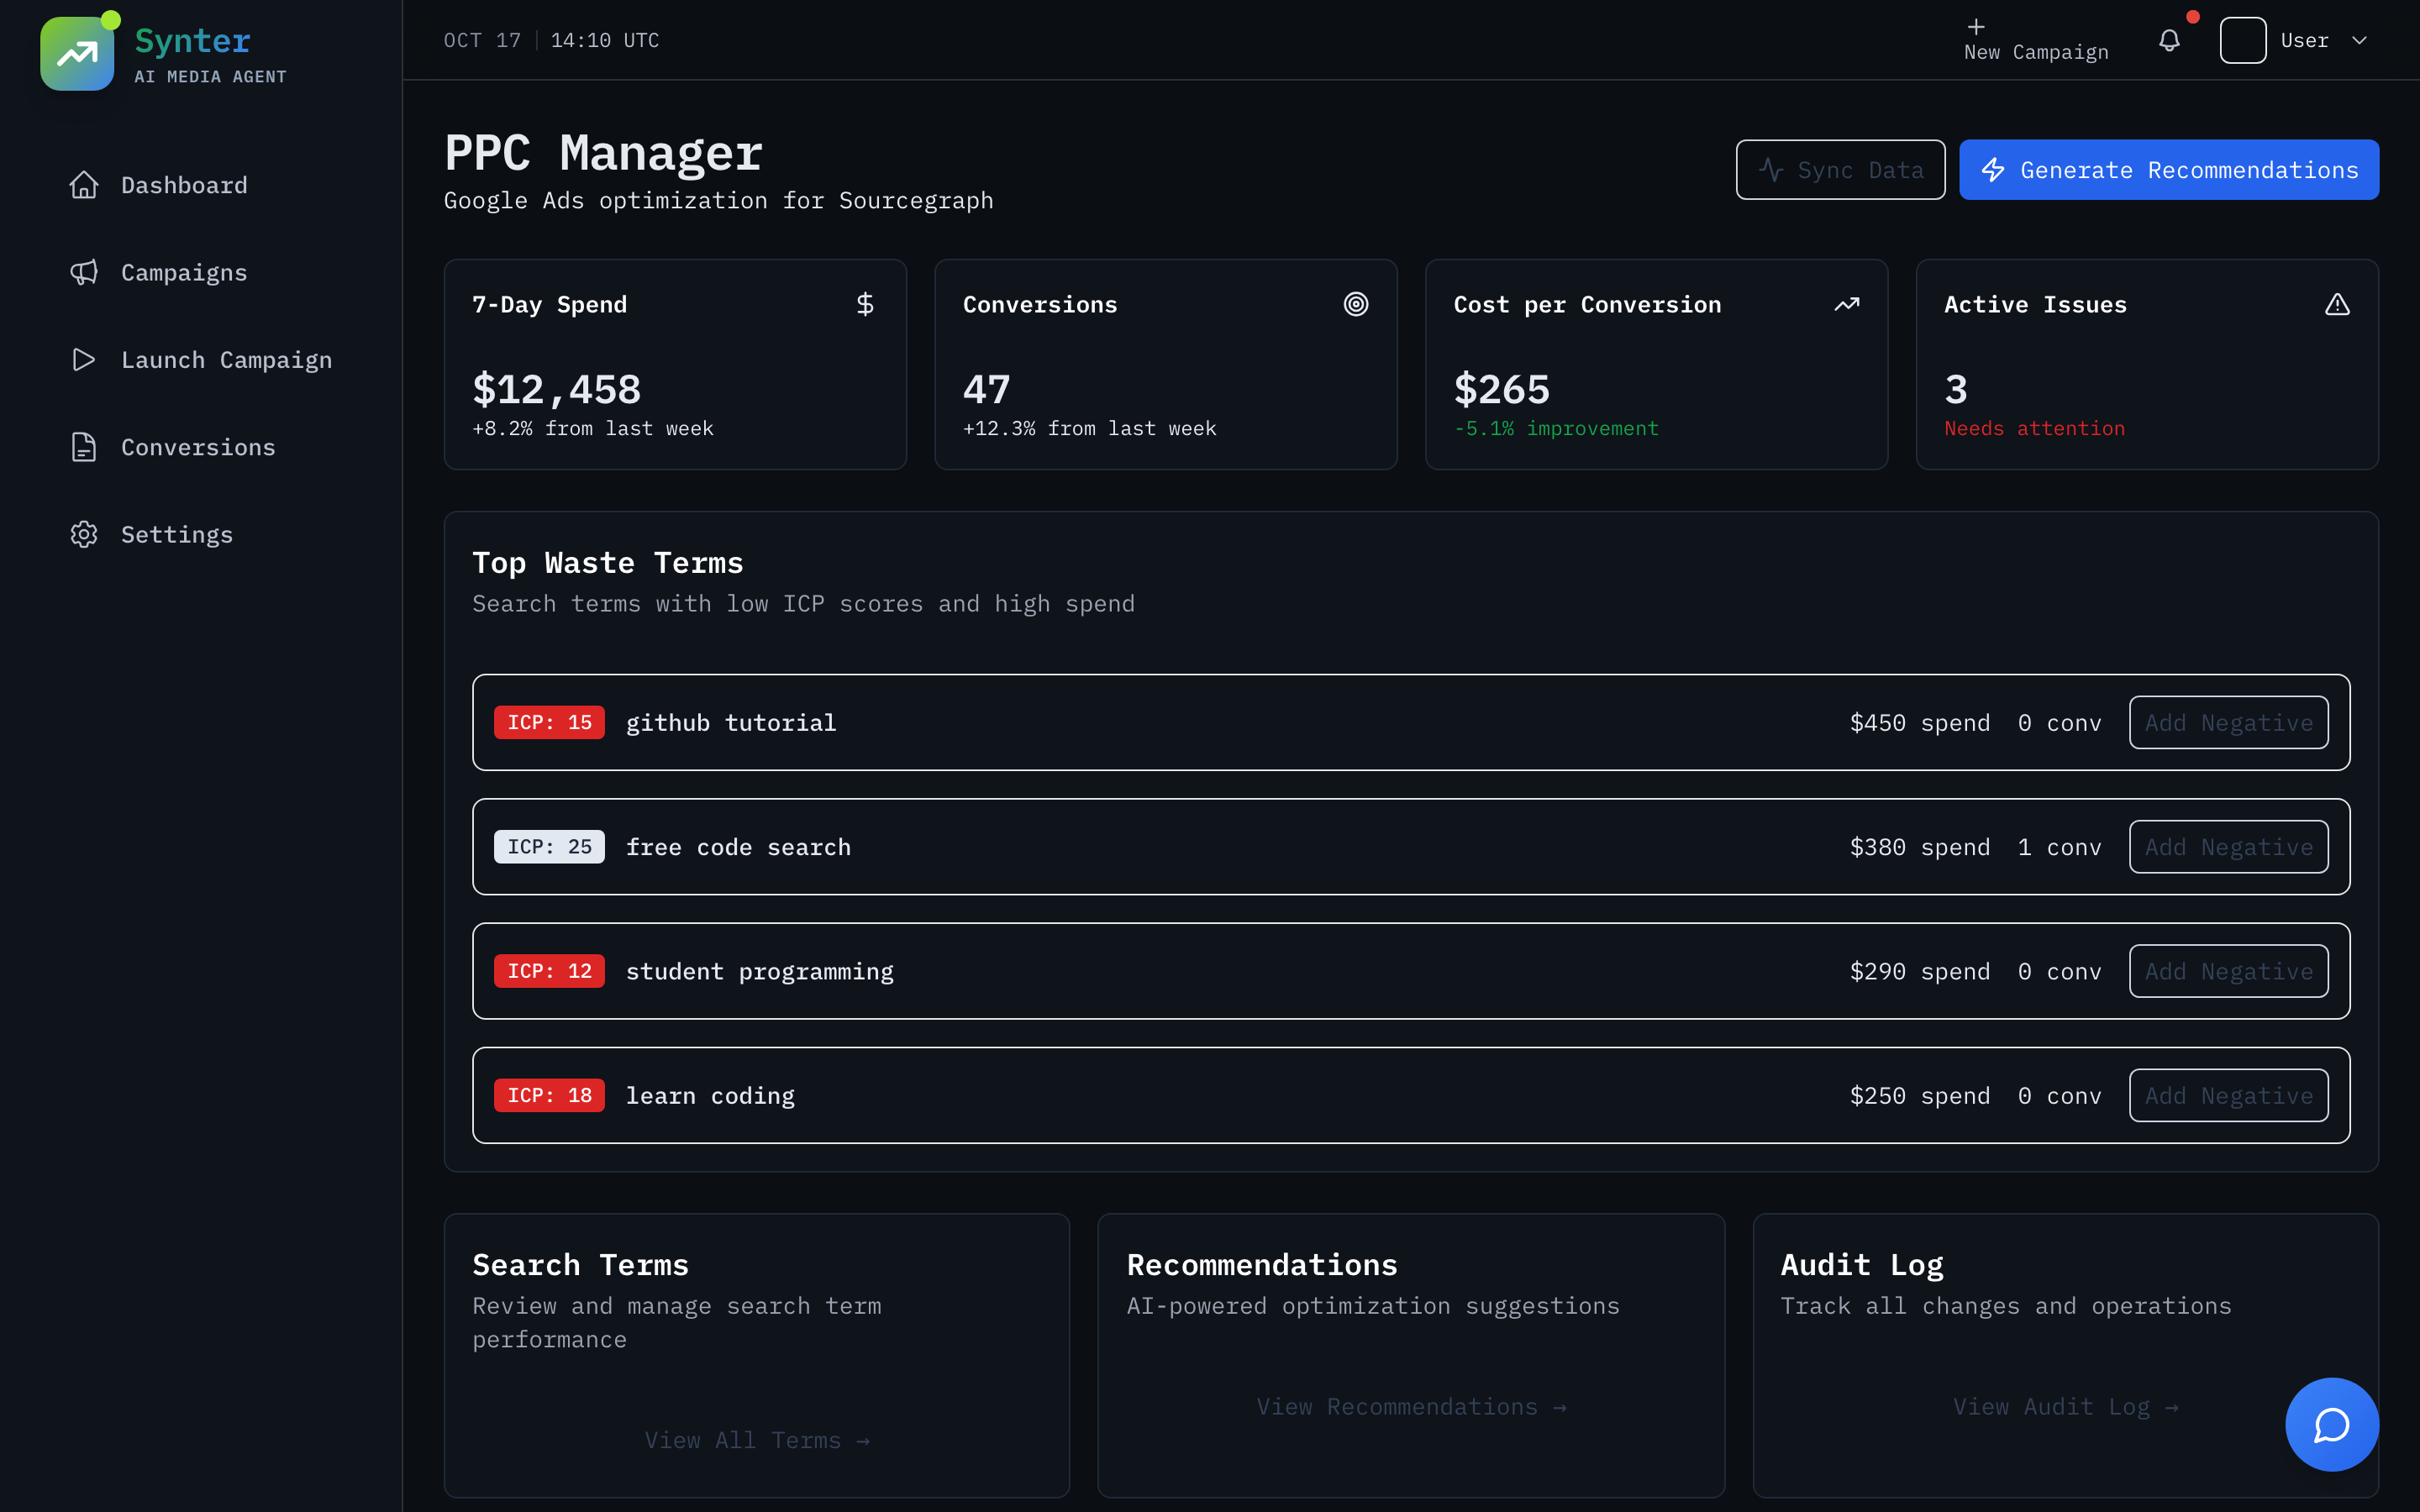The height and width of the screenshot is (1512, 2420).
Task: Click the ICP: 12 badge
Action: (549, 971)
